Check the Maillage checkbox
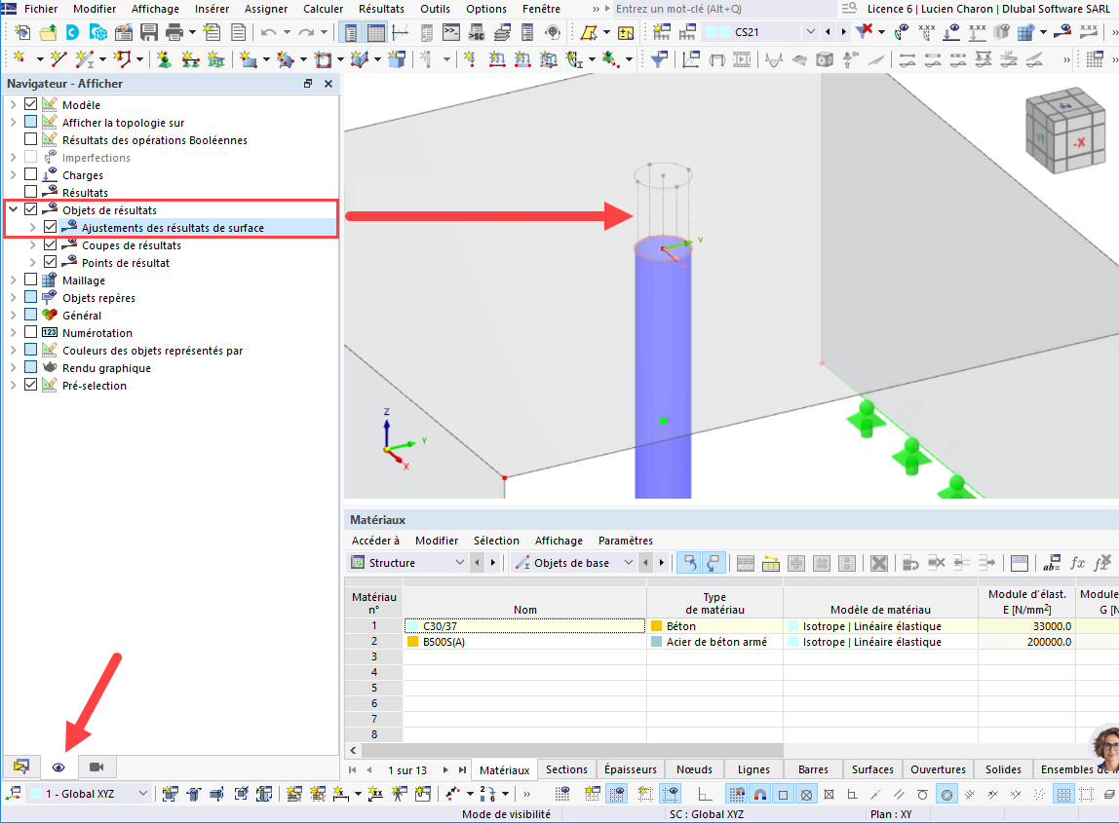1119x823 pixels. pos(30,280)
